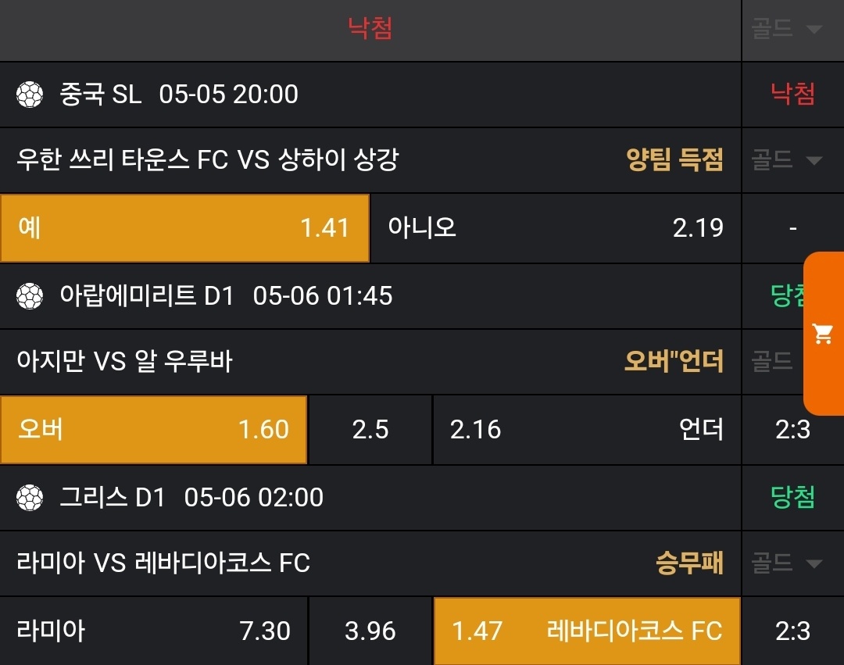Click the red 낙첨 header title

370,29
